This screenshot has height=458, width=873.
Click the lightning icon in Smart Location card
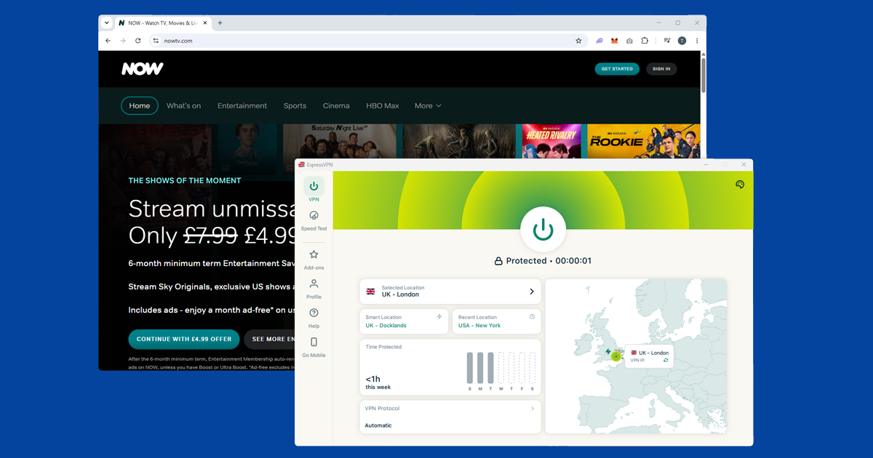click(x=439, y=317)
